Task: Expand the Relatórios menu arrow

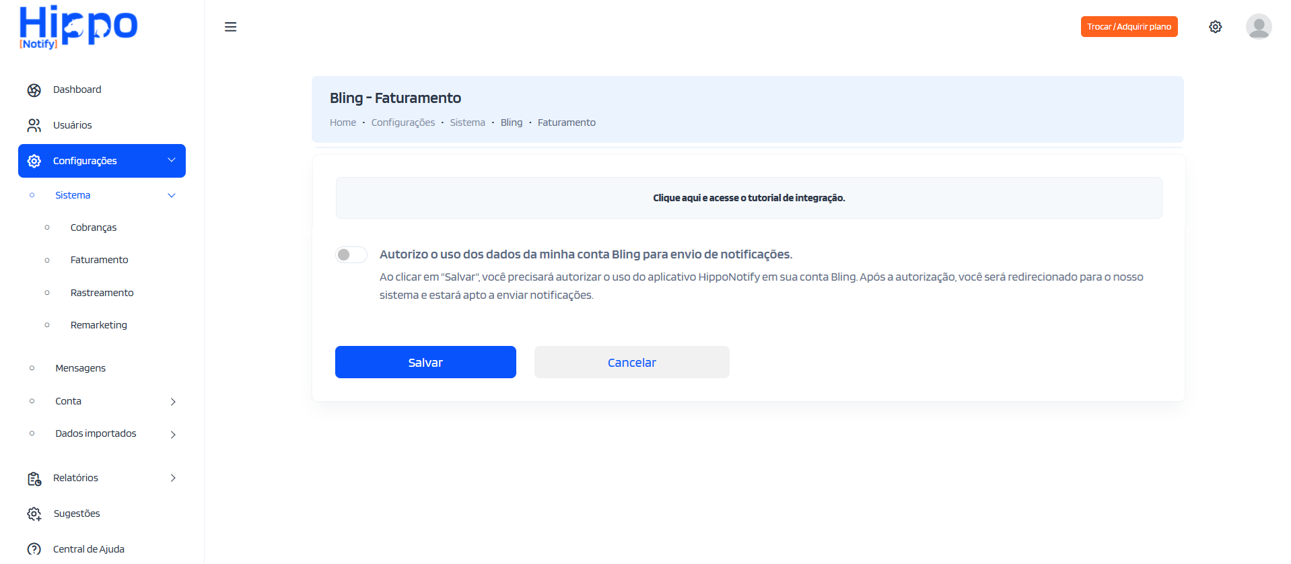Action: 173,478
